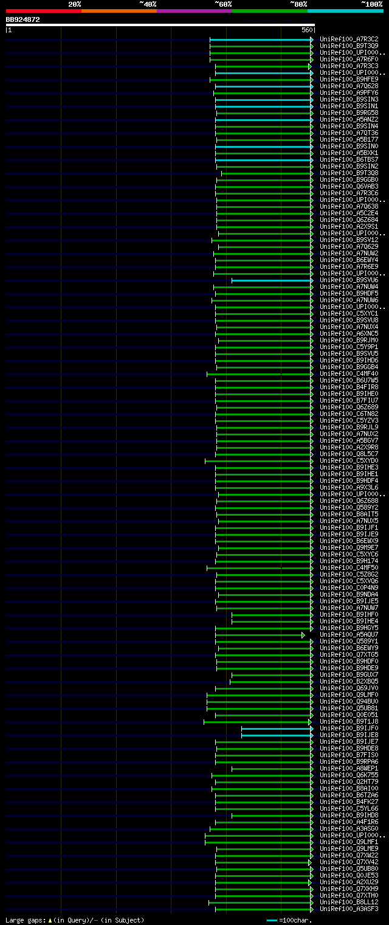Select the UniRef100_A9X3L6 label
Screen dimensions: 389x925
(349, 488)
